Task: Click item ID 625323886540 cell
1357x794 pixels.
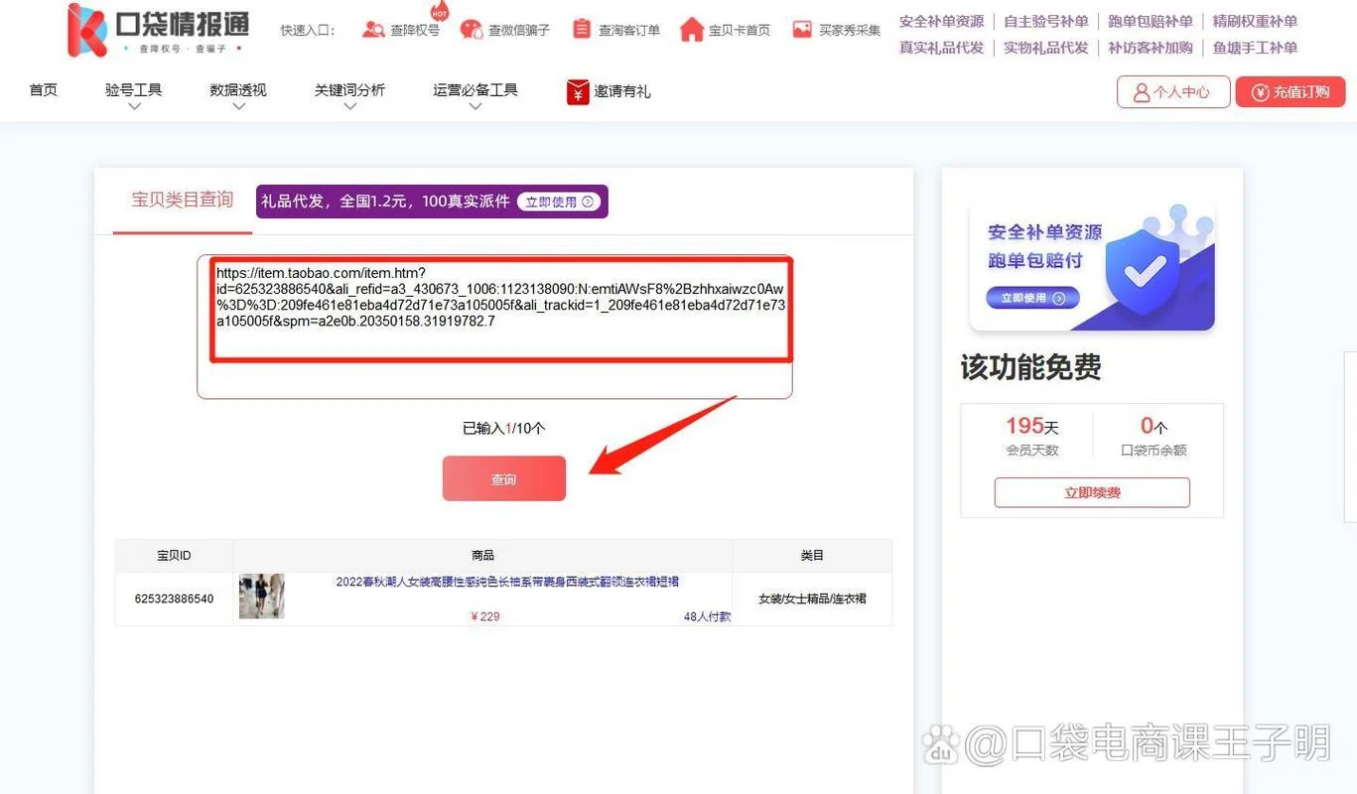Action: pos(174,599)
